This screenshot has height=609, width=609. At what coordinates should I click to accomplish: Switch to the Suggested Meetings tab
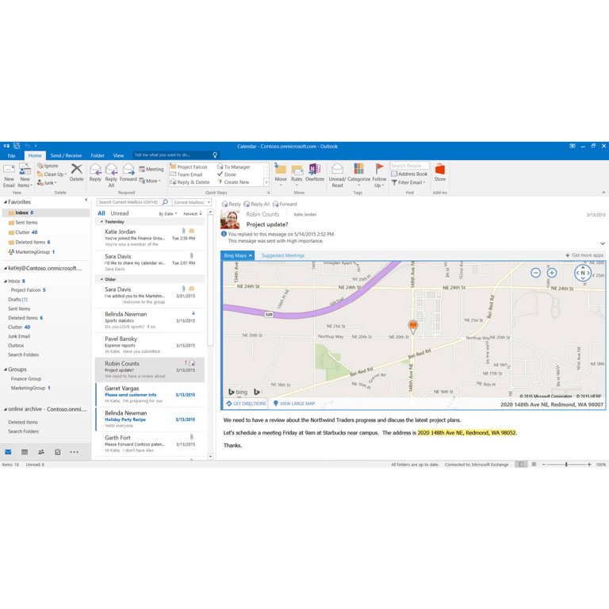click(x=283, y=255)
